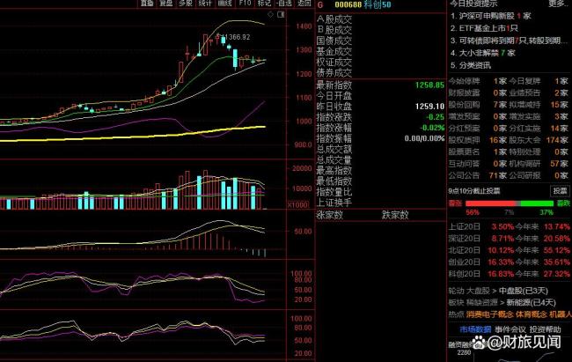Open tip 2 ETF基金上市

point(484,28)
